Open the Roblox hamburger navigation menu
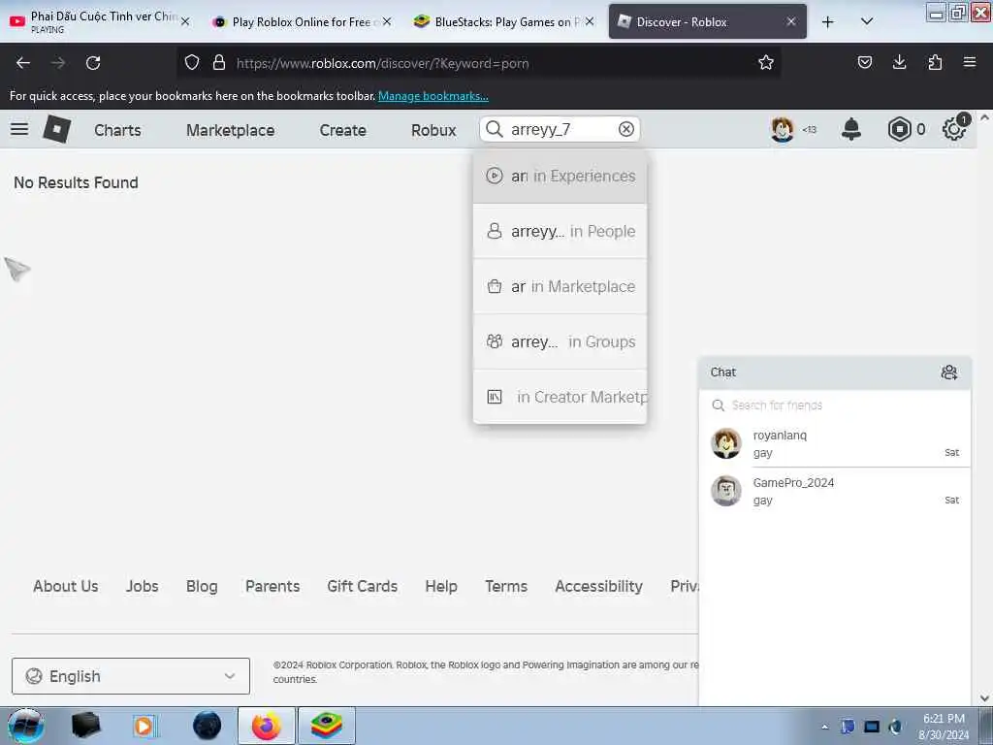Screen dimensions: 993x745 (x=19, y=129)
